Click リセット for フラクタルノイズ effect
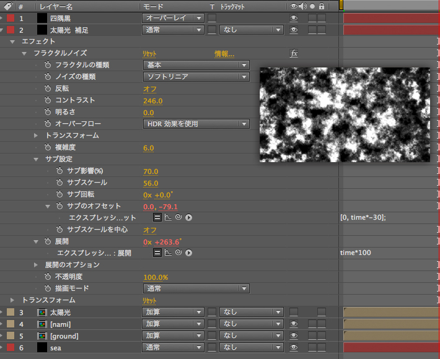This screenshot has height=359, width=440. (150, 54)
